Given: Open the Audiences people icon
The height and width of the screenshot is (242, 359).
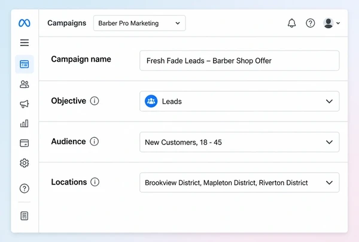Looking at the screenshot, I should (x=25, y=84).
